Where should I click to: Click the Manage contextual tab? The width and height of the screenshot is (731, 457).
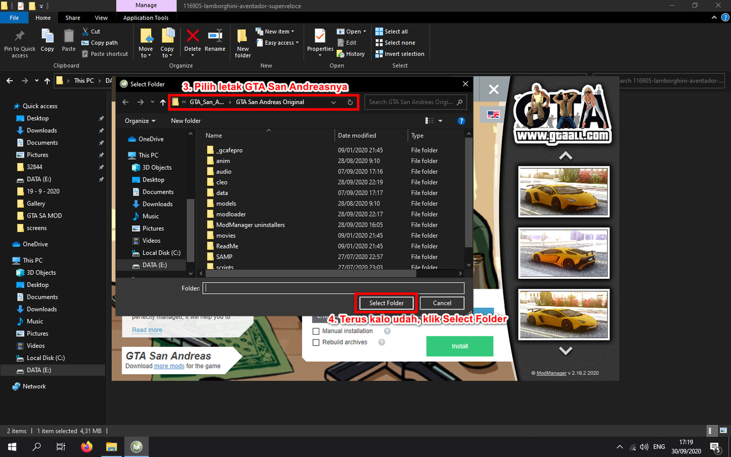click(146, 5)
